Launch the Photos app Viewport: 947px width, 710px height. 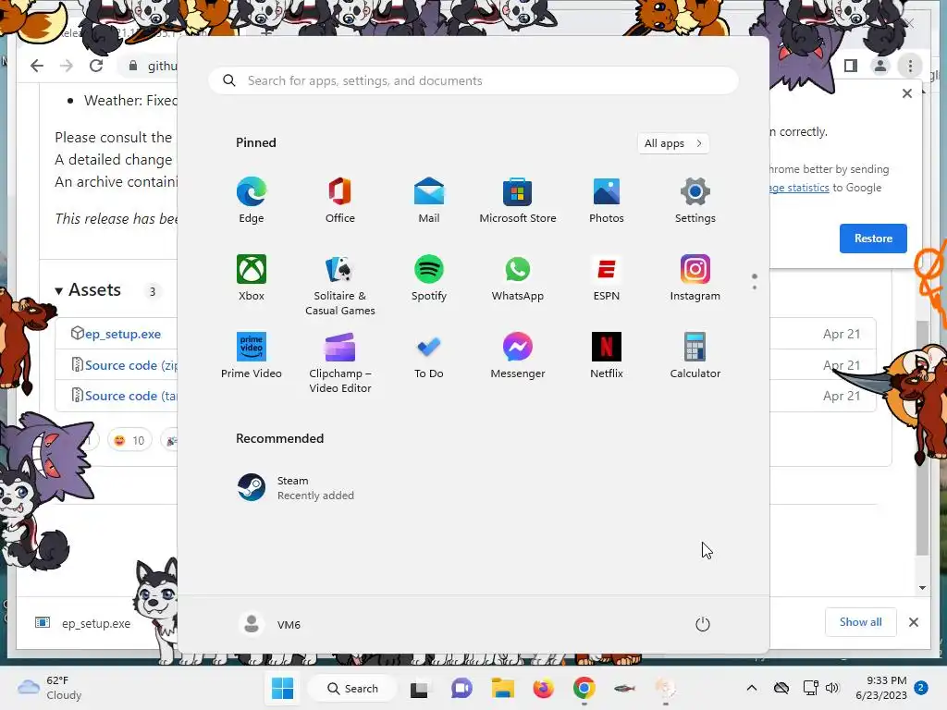tap(607, 201)
